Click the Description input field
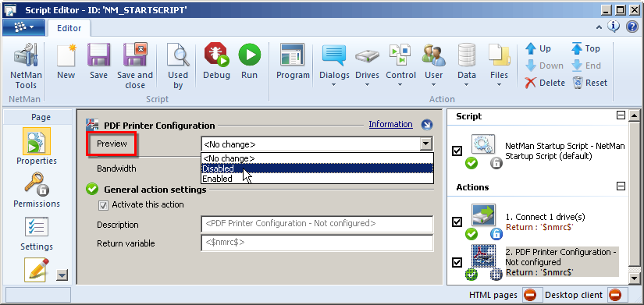The image size is (644, 305). [x=317, y=224]
